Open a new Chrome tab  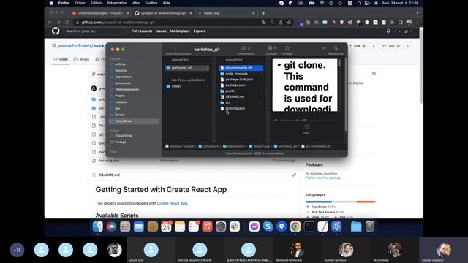[x=263, y=13]
